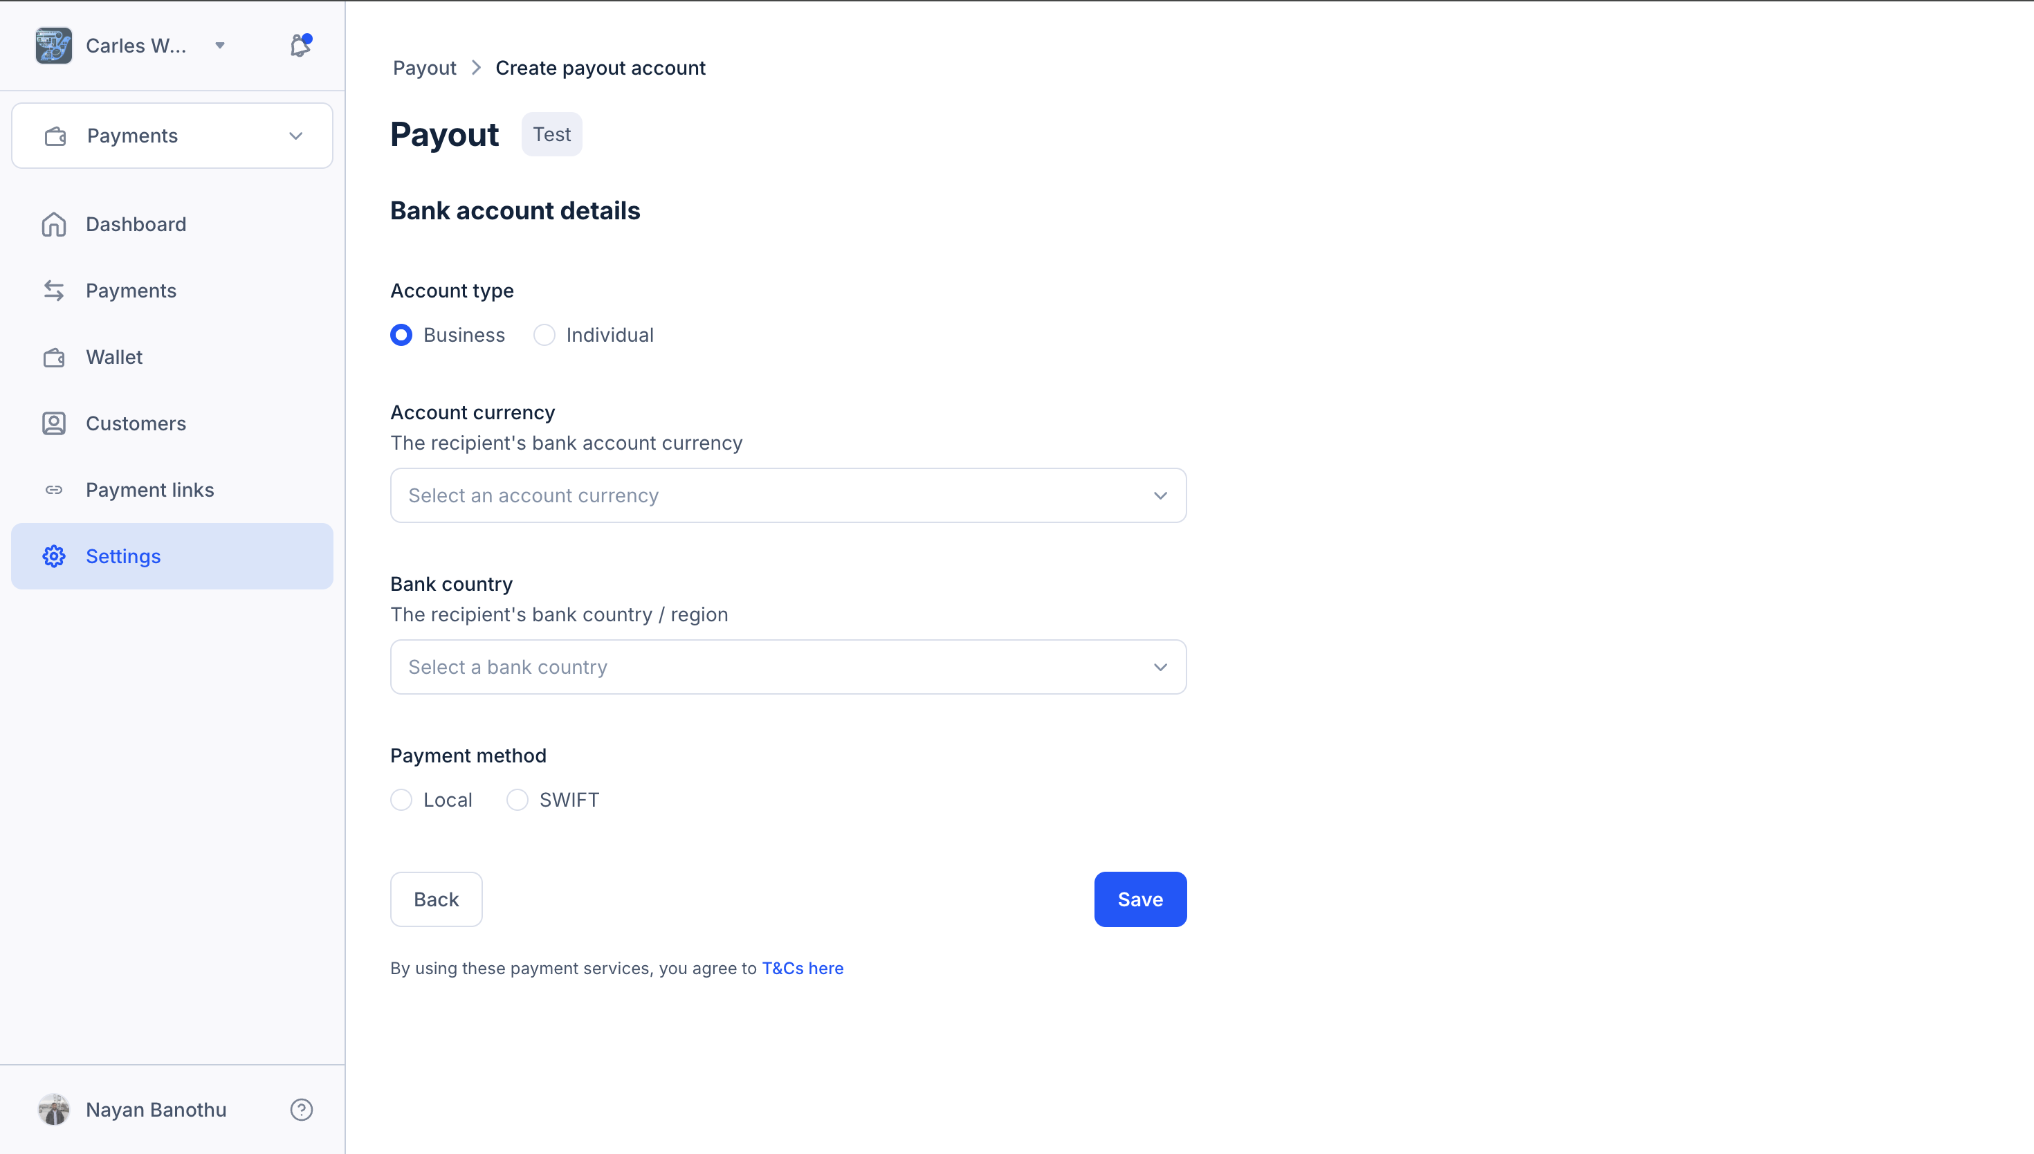Viewport: 2034px width, 1154px height.
Task: Click the Wallet icon in sidebar
Action: (54, 358)
